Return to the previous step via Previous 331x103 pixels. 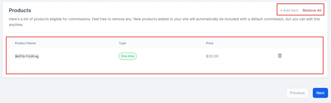coord(297,93)
